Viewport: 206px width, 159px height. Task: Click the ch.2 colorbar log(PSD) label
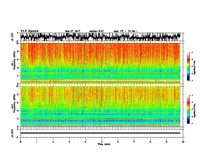[195, 110]
